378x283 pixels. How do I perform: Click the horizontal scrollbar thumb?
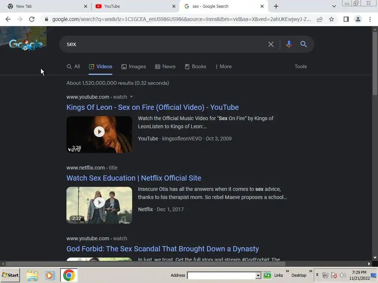coord(145,264)
